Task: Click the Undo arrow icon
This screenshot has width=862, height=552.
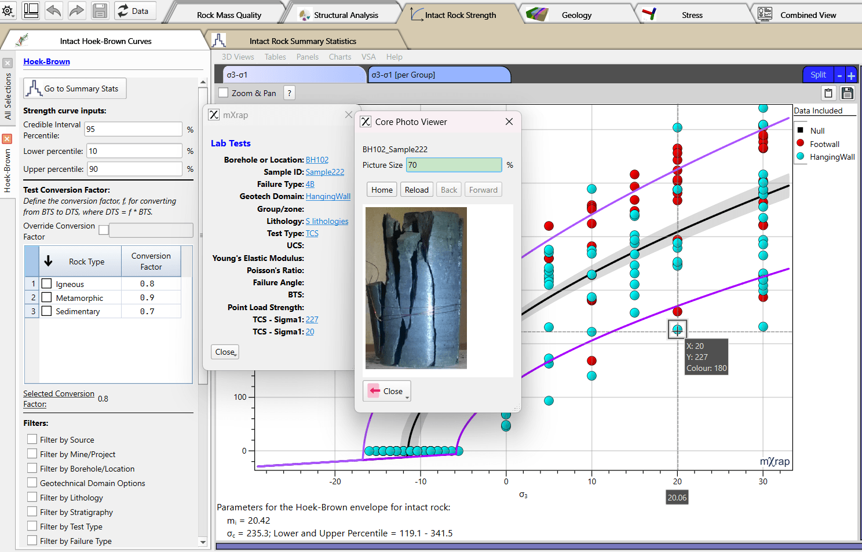Action: [53, 10]
